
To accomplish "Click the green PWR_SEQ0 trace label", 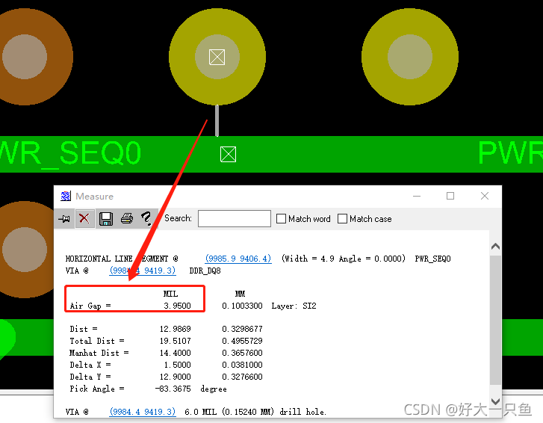I will click(71, 153).
